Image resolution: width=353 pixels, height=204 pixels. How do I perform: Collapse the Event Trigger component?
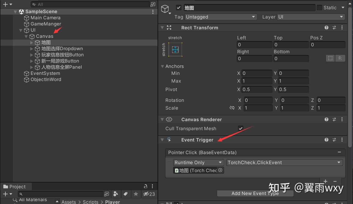(x=162, y=140)
